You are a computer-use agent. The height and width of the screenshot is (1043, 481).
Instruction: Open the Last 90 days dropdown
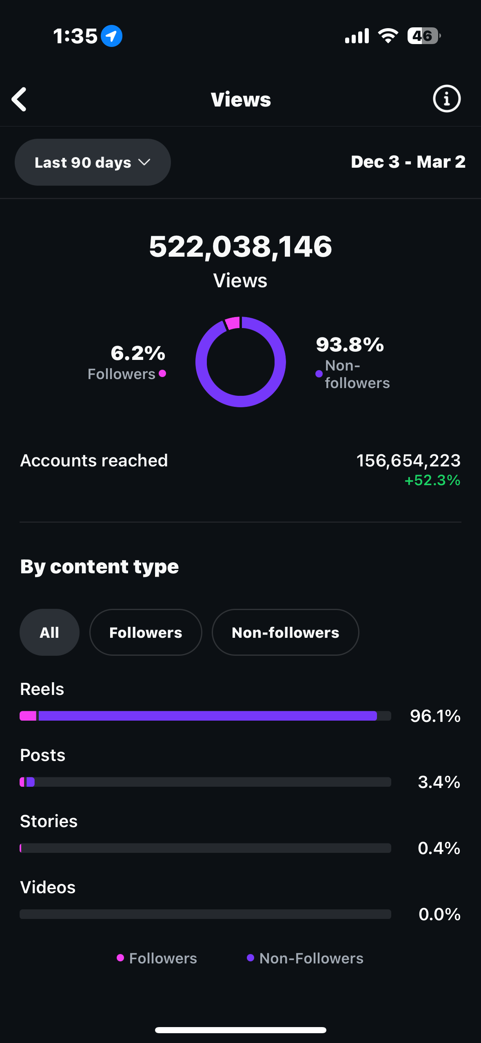pyautogui.click(x=93, y=162)
